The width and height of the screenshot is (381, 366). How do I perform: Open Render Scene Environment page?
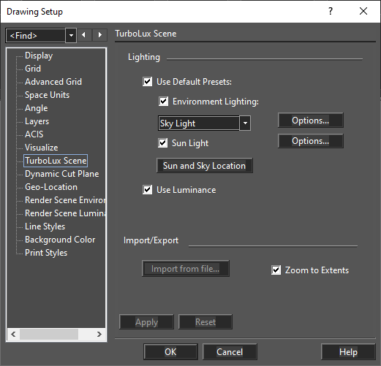pyautogui.click(x=65, y=200)
